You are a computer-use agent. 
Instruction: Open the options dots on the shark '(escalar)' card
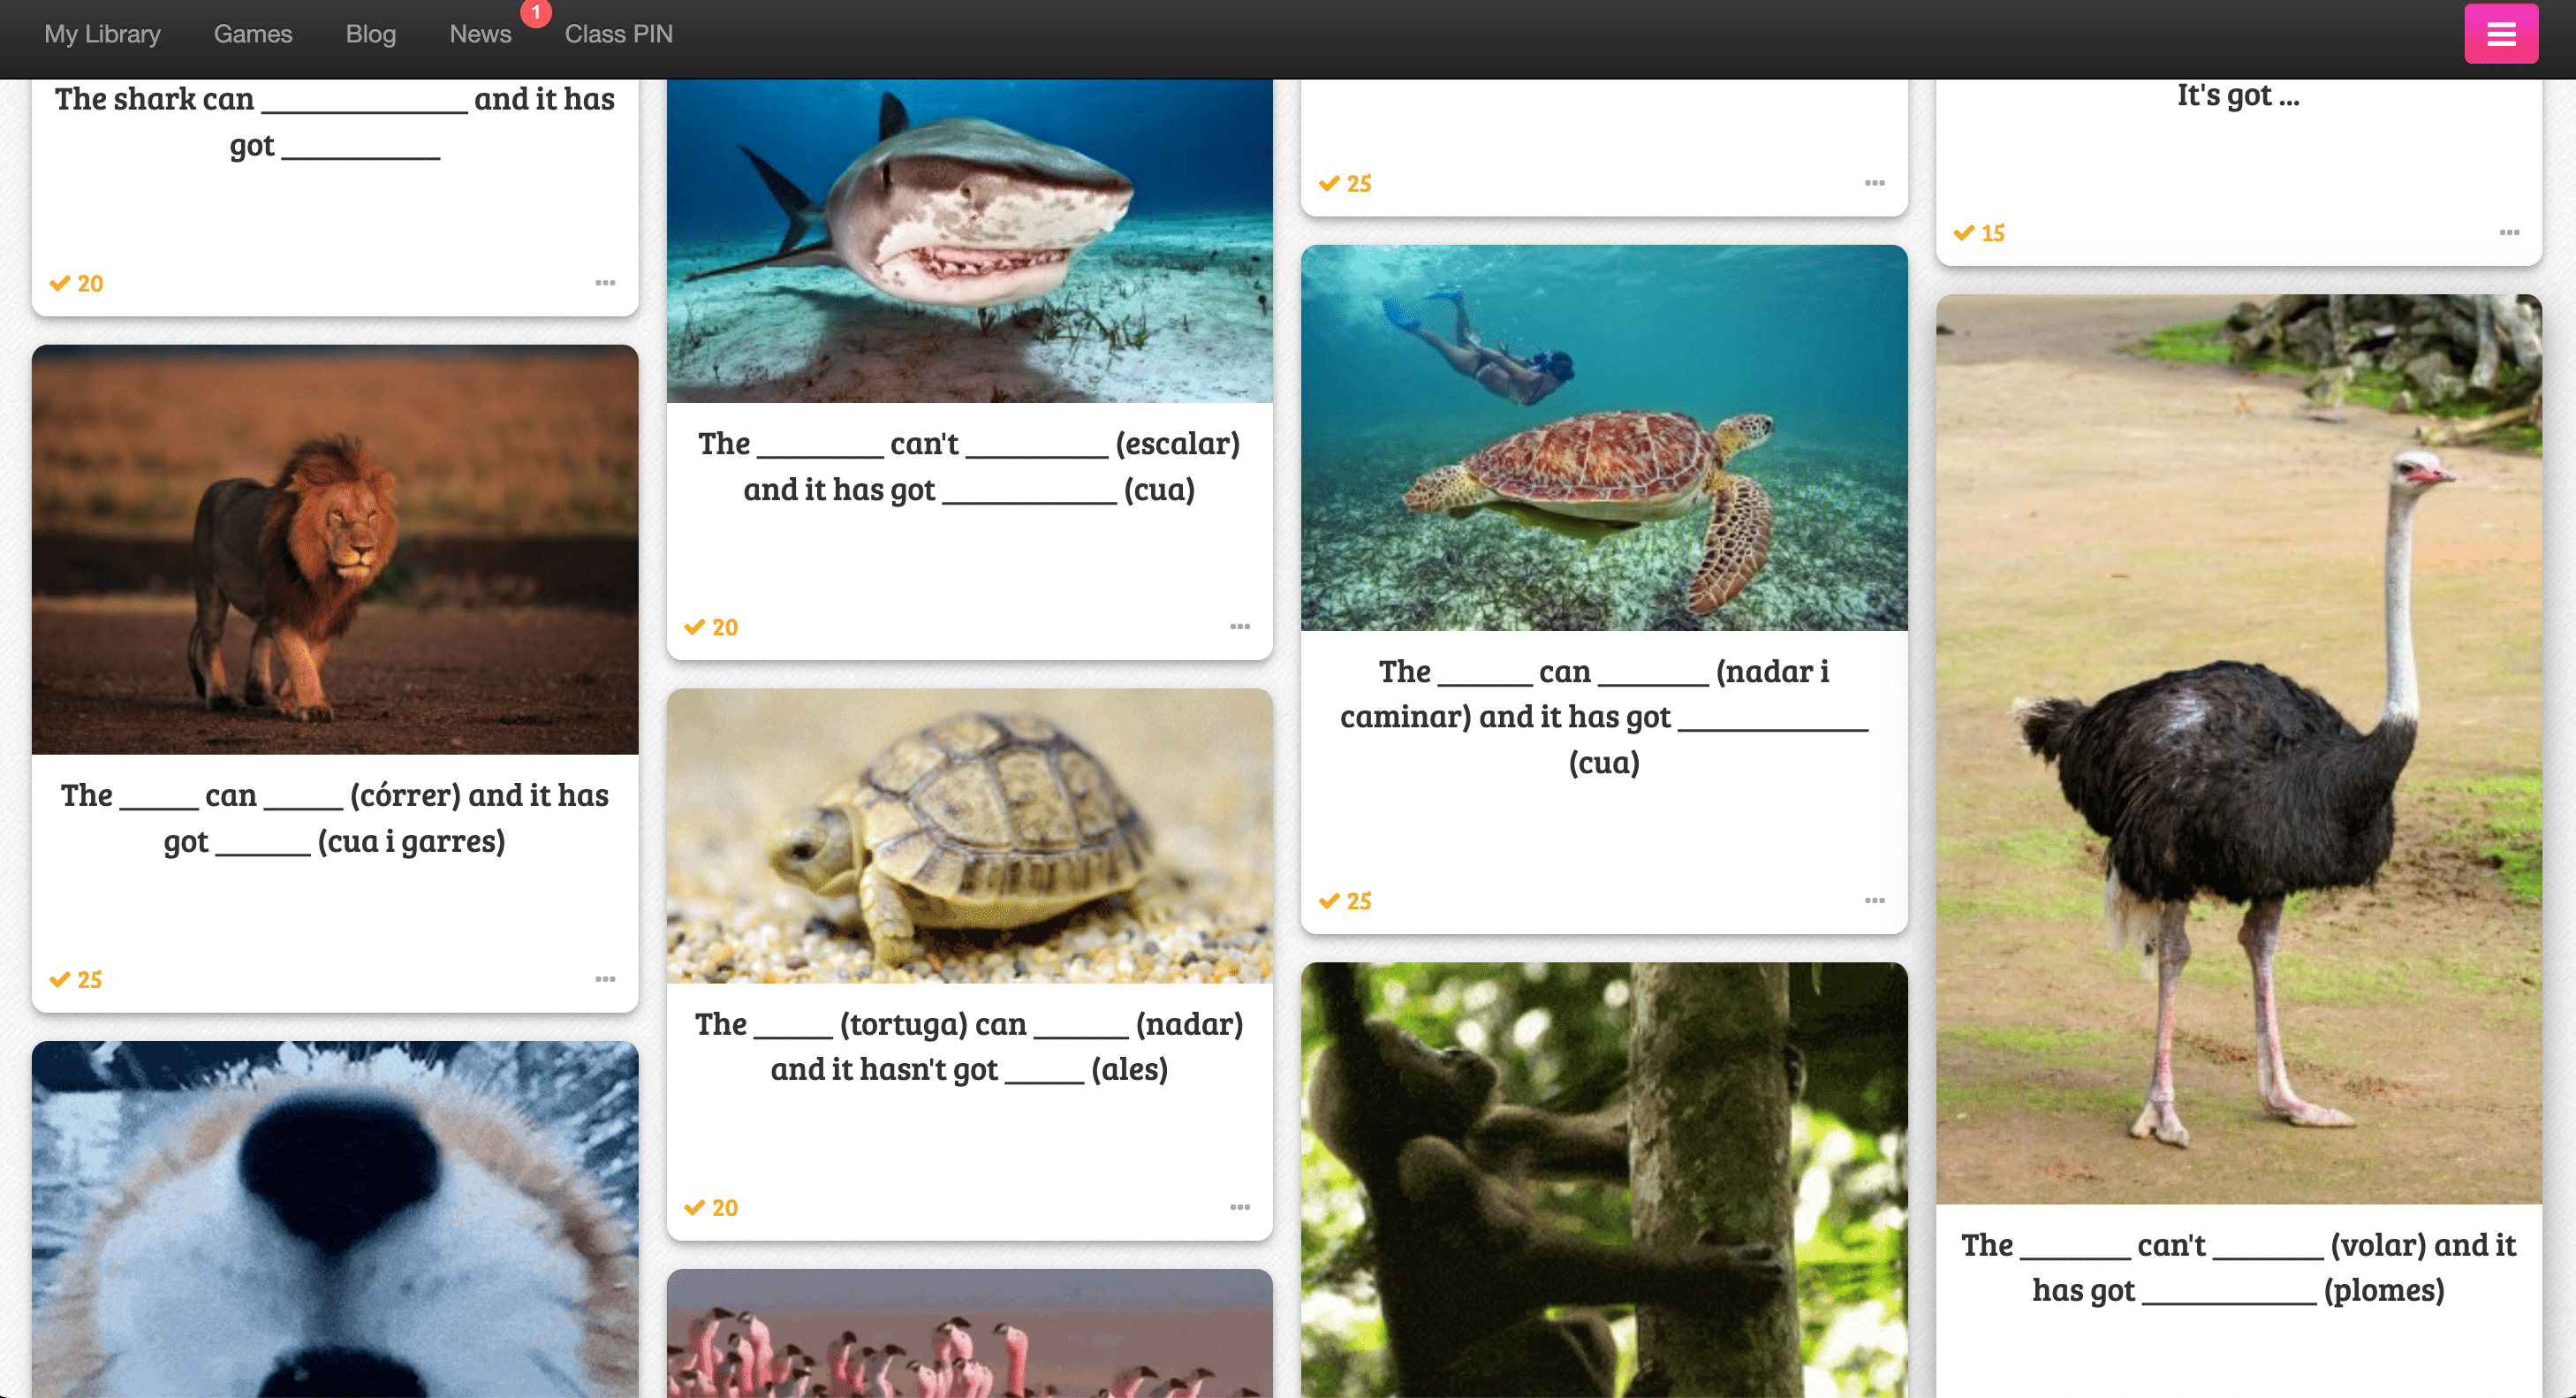1240,627
